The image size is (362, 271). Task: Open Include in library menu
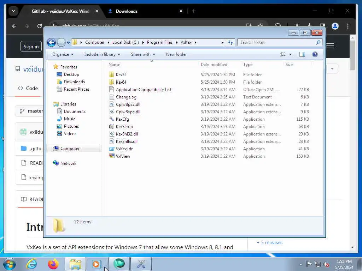[x=102, y=54]
